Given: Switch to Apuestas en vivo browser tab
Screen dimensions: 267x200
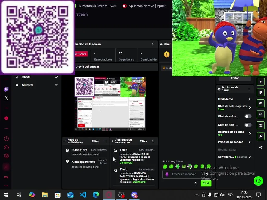Looking at the screenshot, I should point(144,6).
